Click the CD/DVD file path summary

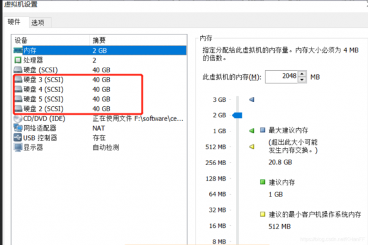138,119
